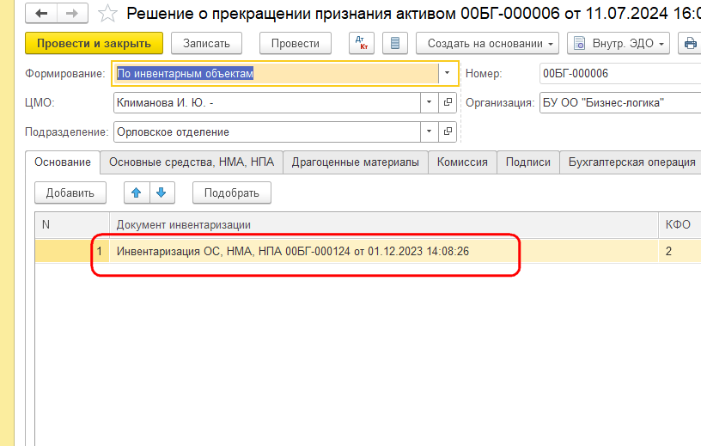Expand the Формирование dropdown list
Viewport: 701px width, 446px height.
(x=448, y=73)
